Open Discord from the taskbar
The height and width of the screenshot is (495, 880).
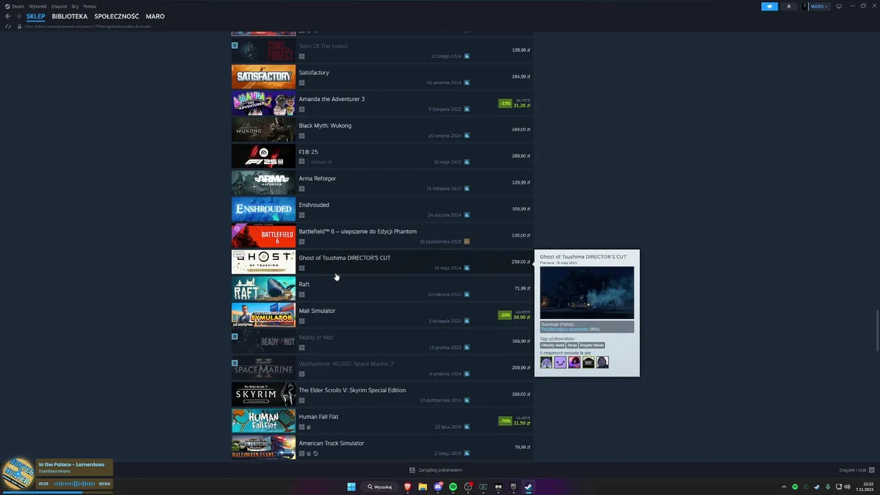(438, 487)
